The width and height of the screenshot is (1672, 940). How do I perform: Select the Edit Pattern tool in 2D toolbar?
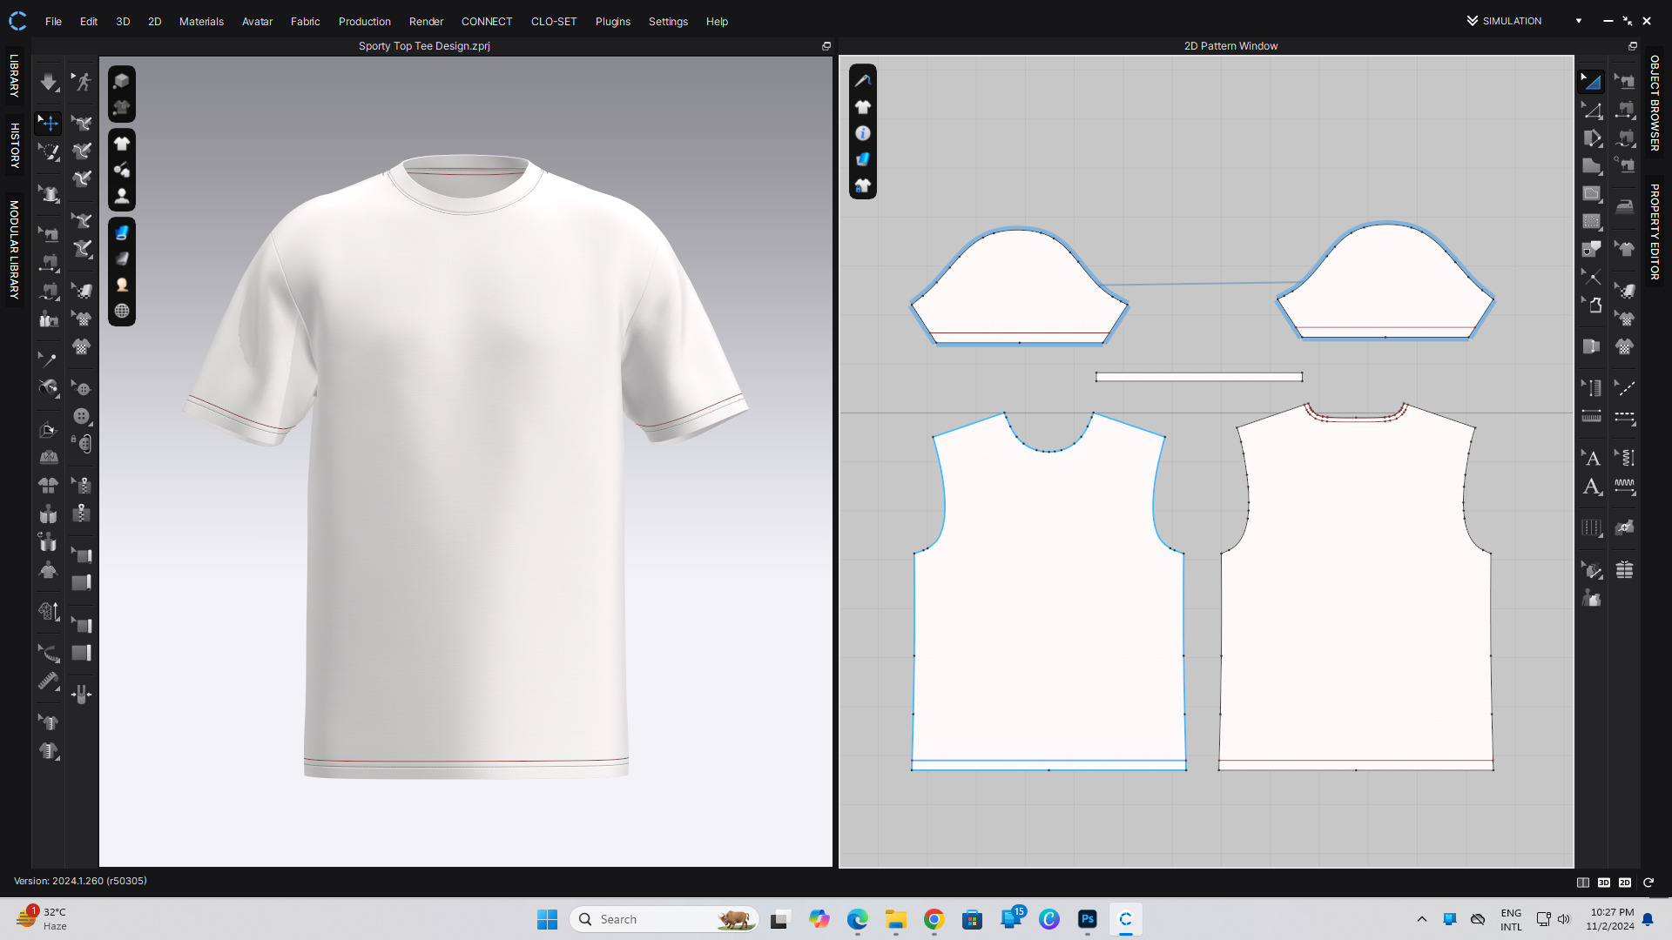(x=1592, y=111)
